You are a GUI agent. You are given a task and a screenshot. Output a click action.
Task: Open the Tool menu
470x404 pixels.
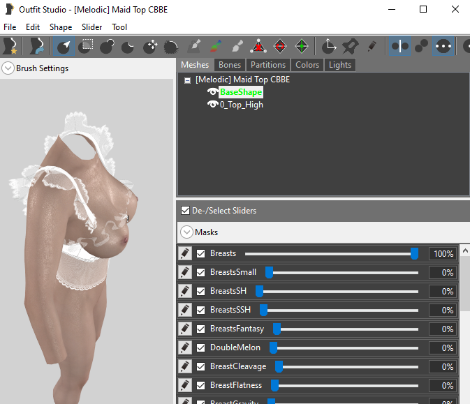119,27
